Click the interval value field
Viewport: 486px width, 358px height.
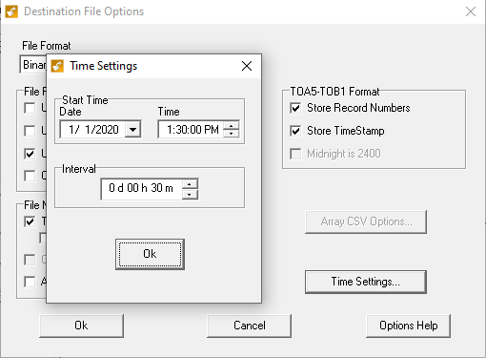pos(142,189)
